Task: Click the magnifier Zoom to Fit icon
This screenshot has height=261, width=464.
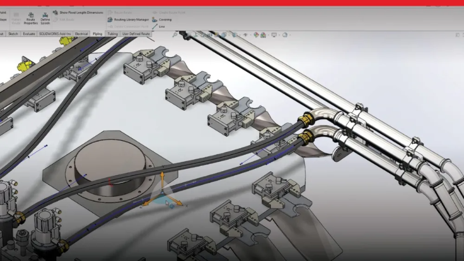Action: [175, 35]
